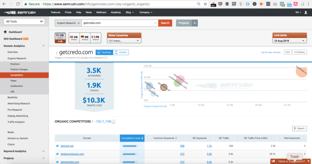Screen dimensions: 312x164
Task: Open the user account icon
Action: pyautogui.click(x=306, y=12)
